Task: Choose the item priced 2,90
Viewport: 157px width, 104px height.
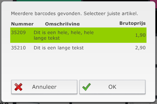Action: pyautogui.click(x=140, y=48)
